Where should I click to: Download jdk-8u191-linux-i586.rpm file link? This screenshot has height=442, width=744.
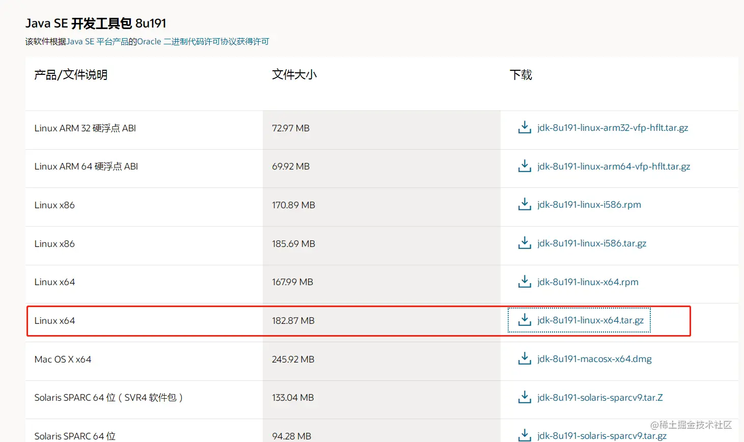pos(589,205)
